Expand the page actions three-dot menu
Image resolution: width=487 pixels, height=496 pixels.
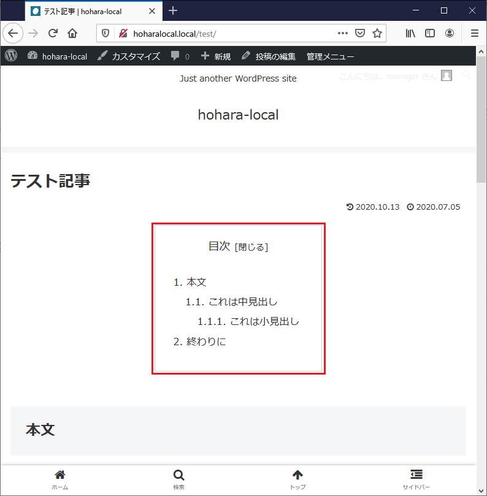click(343, 33)
